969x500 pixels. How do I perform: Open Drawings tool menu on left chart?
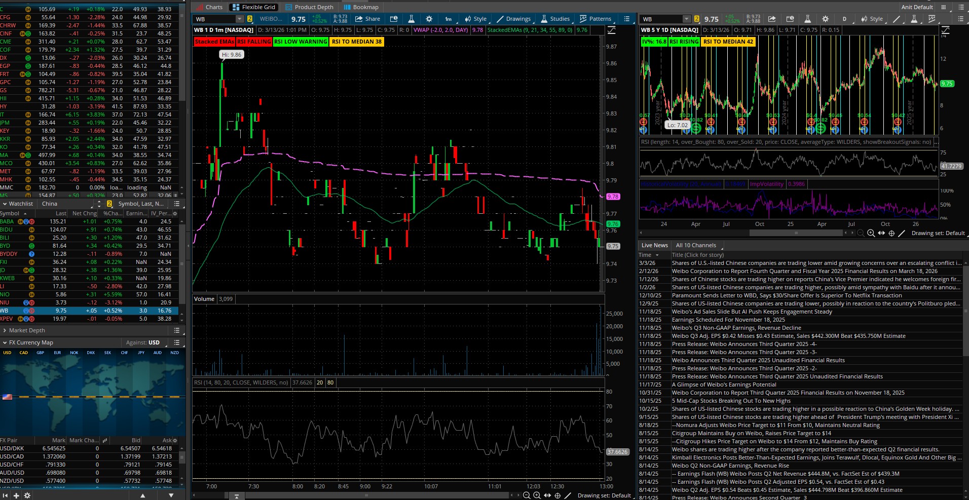(x=513, y=19)
